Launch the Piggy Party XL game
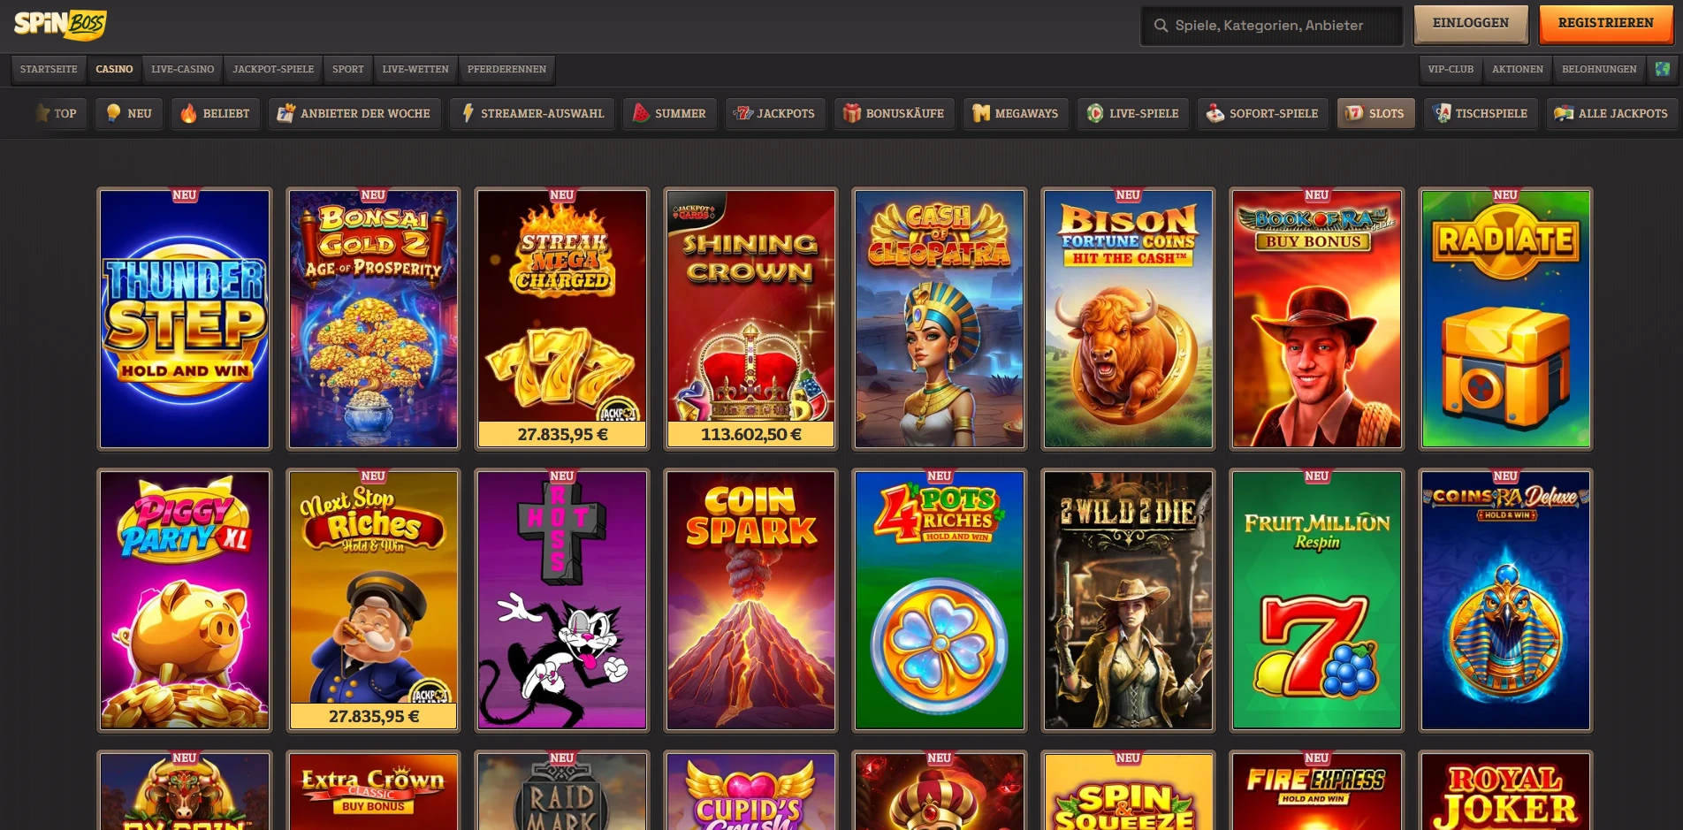1683x830 pixels. tap(185, 600)
